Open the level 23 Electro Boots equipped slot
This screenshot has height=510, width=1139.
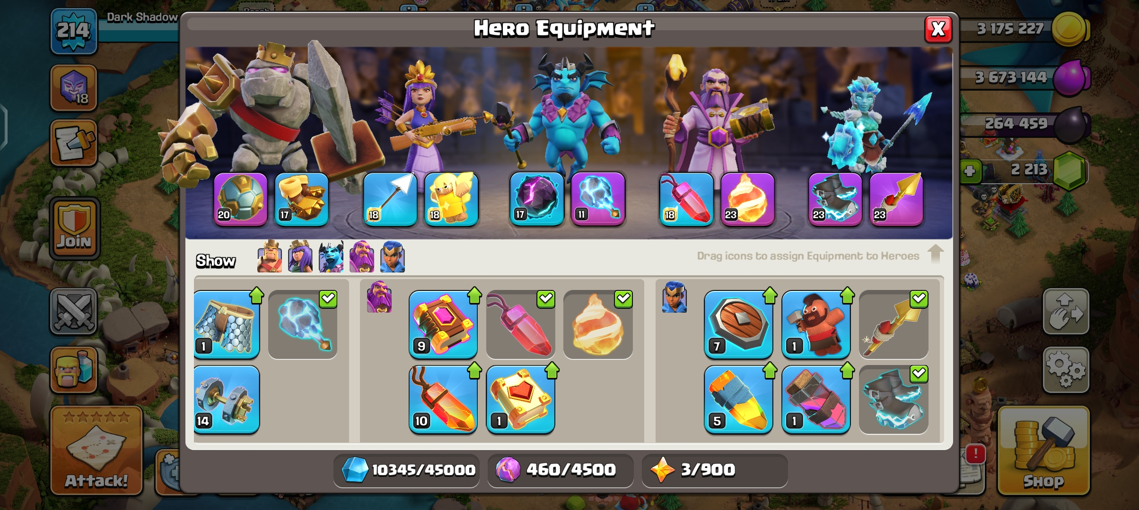[x=835, y=199]
